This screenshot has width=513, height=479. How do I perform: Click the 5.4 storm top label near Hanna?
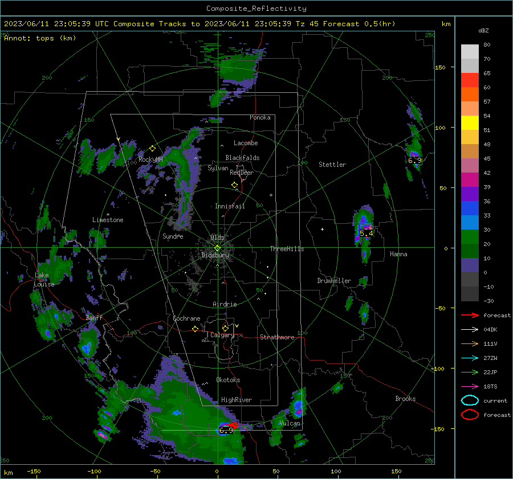click(x=366, y=233)
